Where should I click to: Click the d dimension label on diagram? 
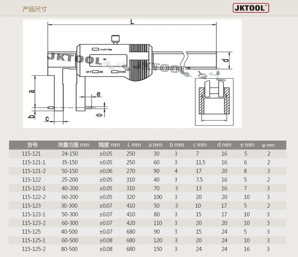pyautogui.click(x=226, y=60)
